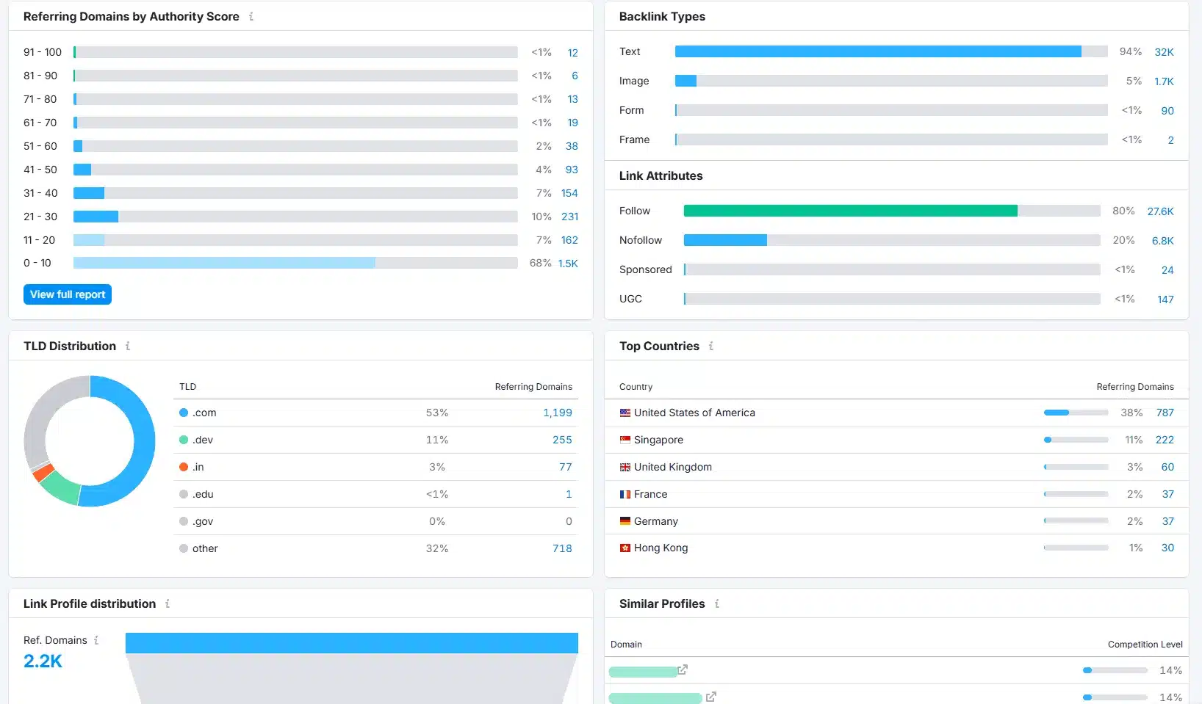Click the 255 .dev referring domains count
This screenshot has height=704, width=1202.
(x=562, y=440)
